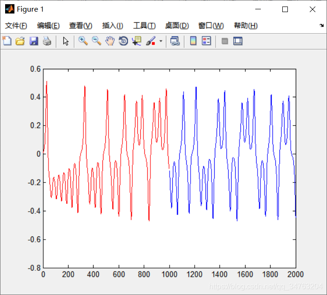Click the x-axis label 2000
Viewport: 327px width, 295px height.
pos(295,275)
